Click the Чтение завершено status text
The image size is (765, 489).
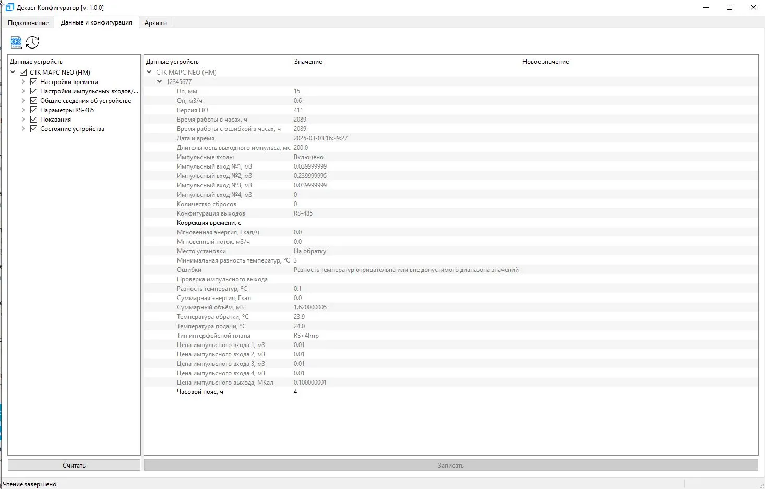click(30, 484)
